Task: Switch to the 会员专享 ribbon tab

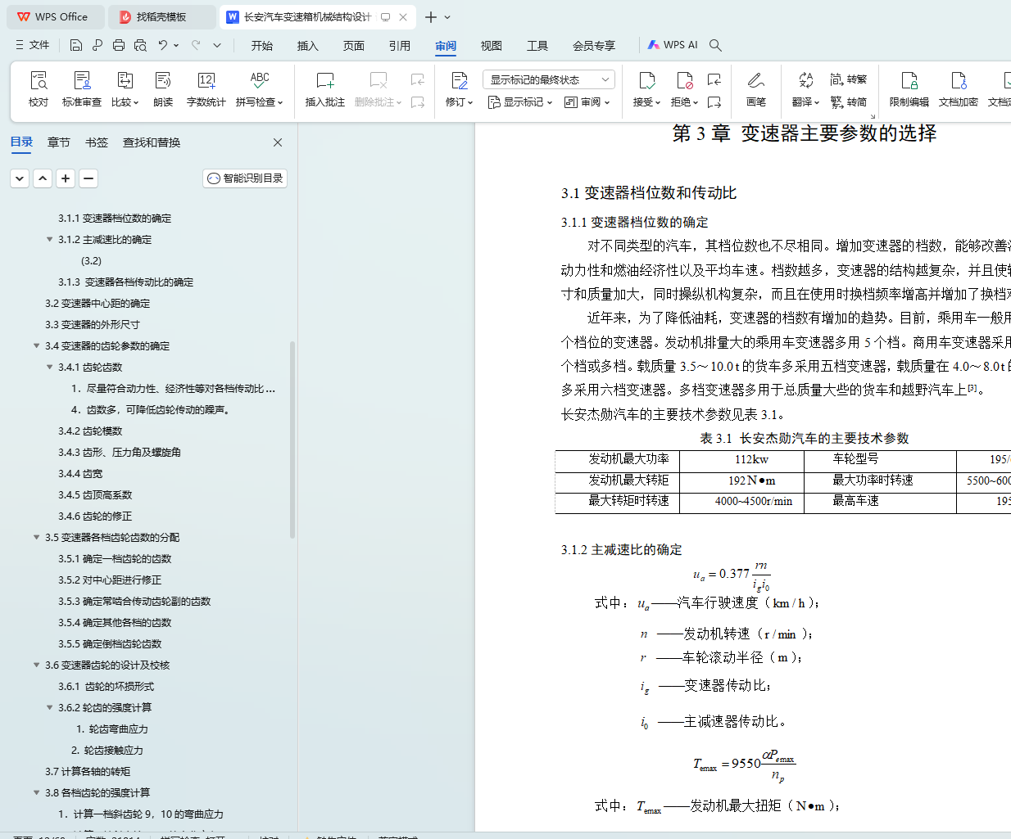Action: pos(594,45)
